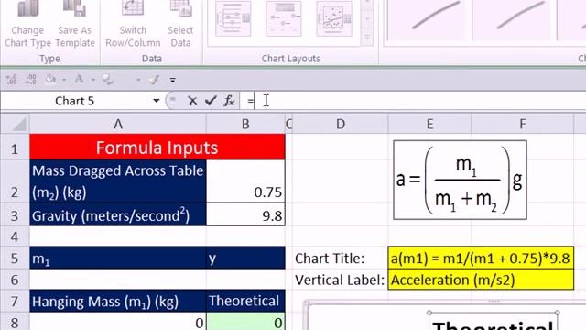The width and height of the screenshot is (586, 330).
Task: Select the Gravity (meters/second²) label cell
Action: (x=118, y=215)
